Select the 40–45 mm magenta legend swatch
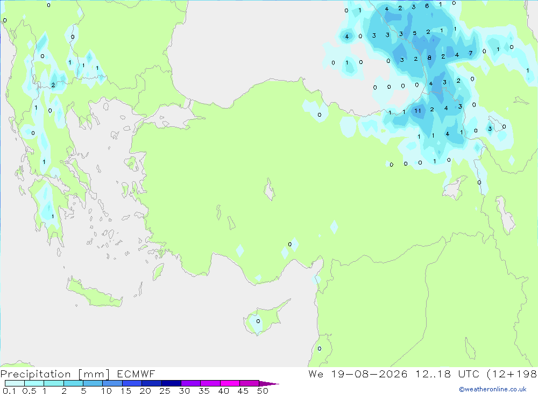Image resolution: width=538 pixels, height=394 pixels. [230, 383]
